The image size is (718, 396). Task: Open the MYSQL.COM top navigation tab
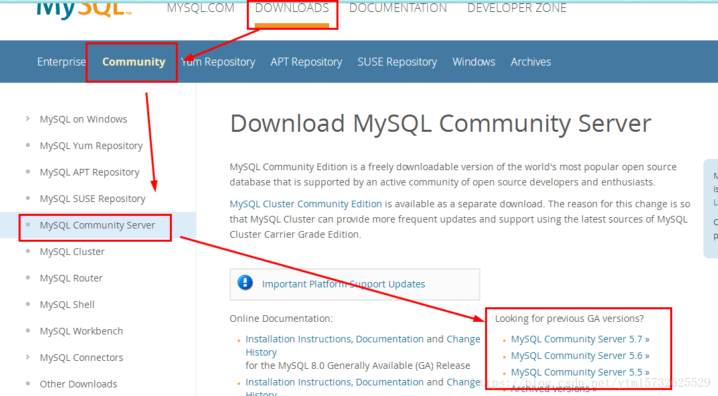click(x=200, y=8)
